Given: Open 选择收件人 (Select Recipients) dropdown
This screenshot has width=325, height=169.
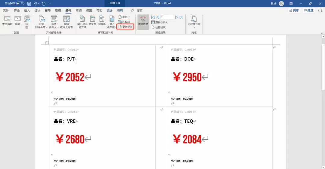Looking at the screenshot, I should pos(54,22).
